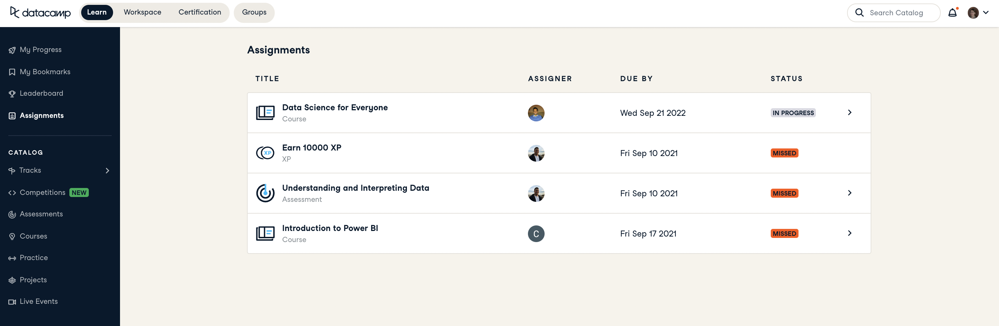Open the user profile dropdown menu

(x=978, y=13)
